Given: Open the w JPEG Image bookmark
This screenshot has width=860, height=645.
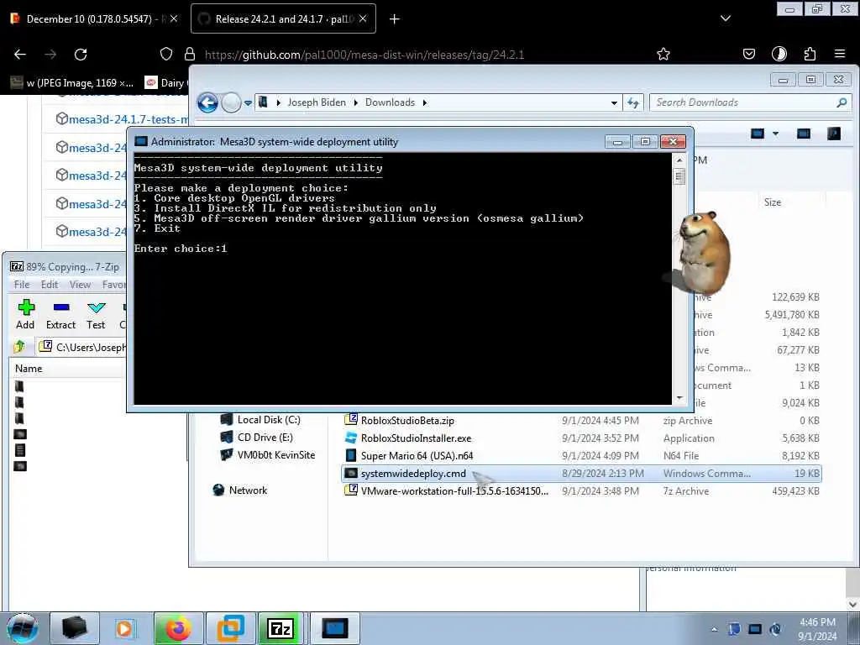Looking at the screenshot, I should point(72,83).
